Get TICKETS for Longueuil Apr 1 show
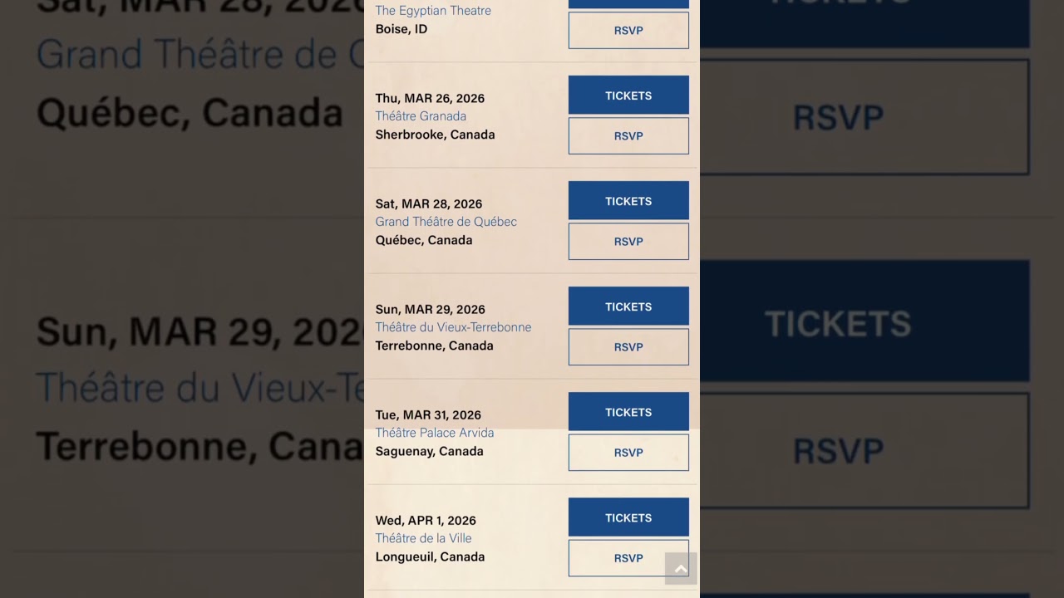 [x=628, y=517]
